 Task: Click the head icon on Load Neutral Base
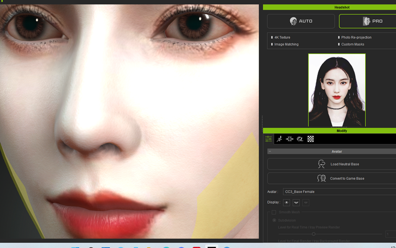click(321, 164)
